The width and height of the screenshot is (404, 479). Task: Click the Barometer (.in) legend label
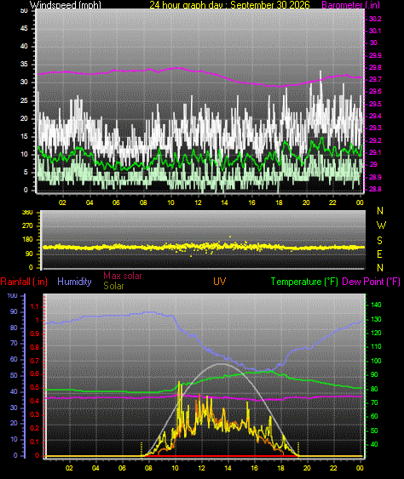351,4
